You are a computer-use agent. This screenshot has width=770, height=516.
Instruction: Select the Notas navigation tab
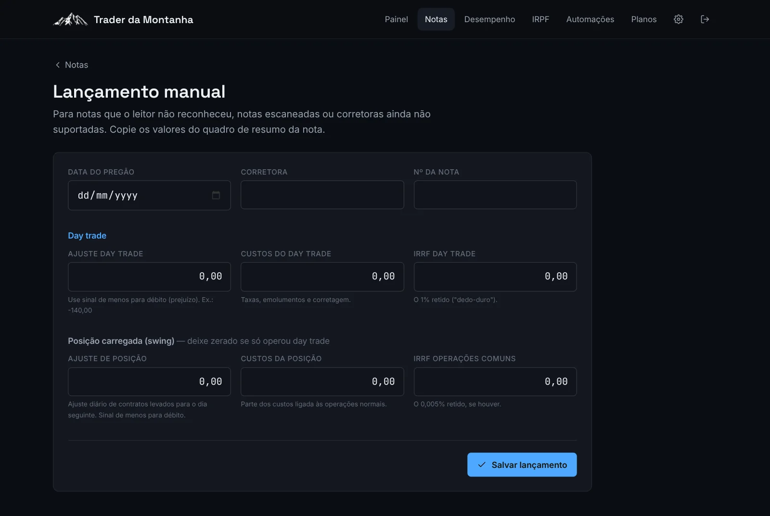coord(436,19)
